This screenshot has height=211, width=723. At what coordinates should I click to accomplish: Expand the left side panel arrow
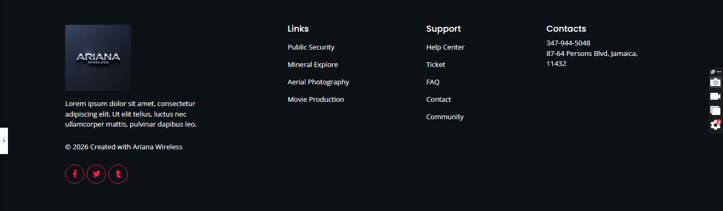click(x=4, y=141)
